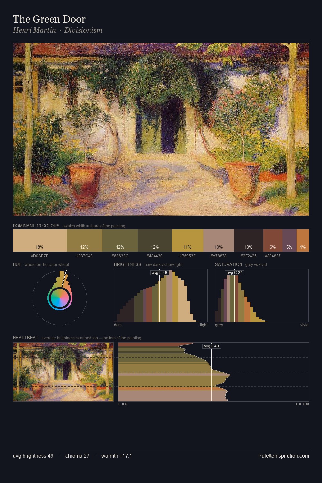Click the #B6953E hex label
322x483 pixels.
click(187, 256)
